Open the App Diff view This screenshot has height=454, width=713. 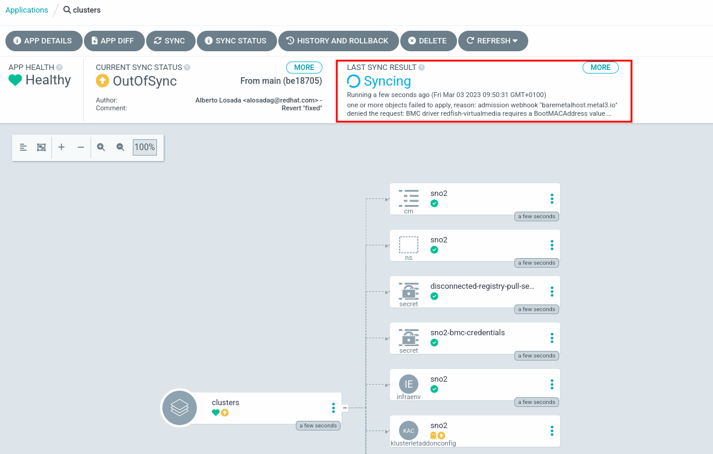coord(114,41)
